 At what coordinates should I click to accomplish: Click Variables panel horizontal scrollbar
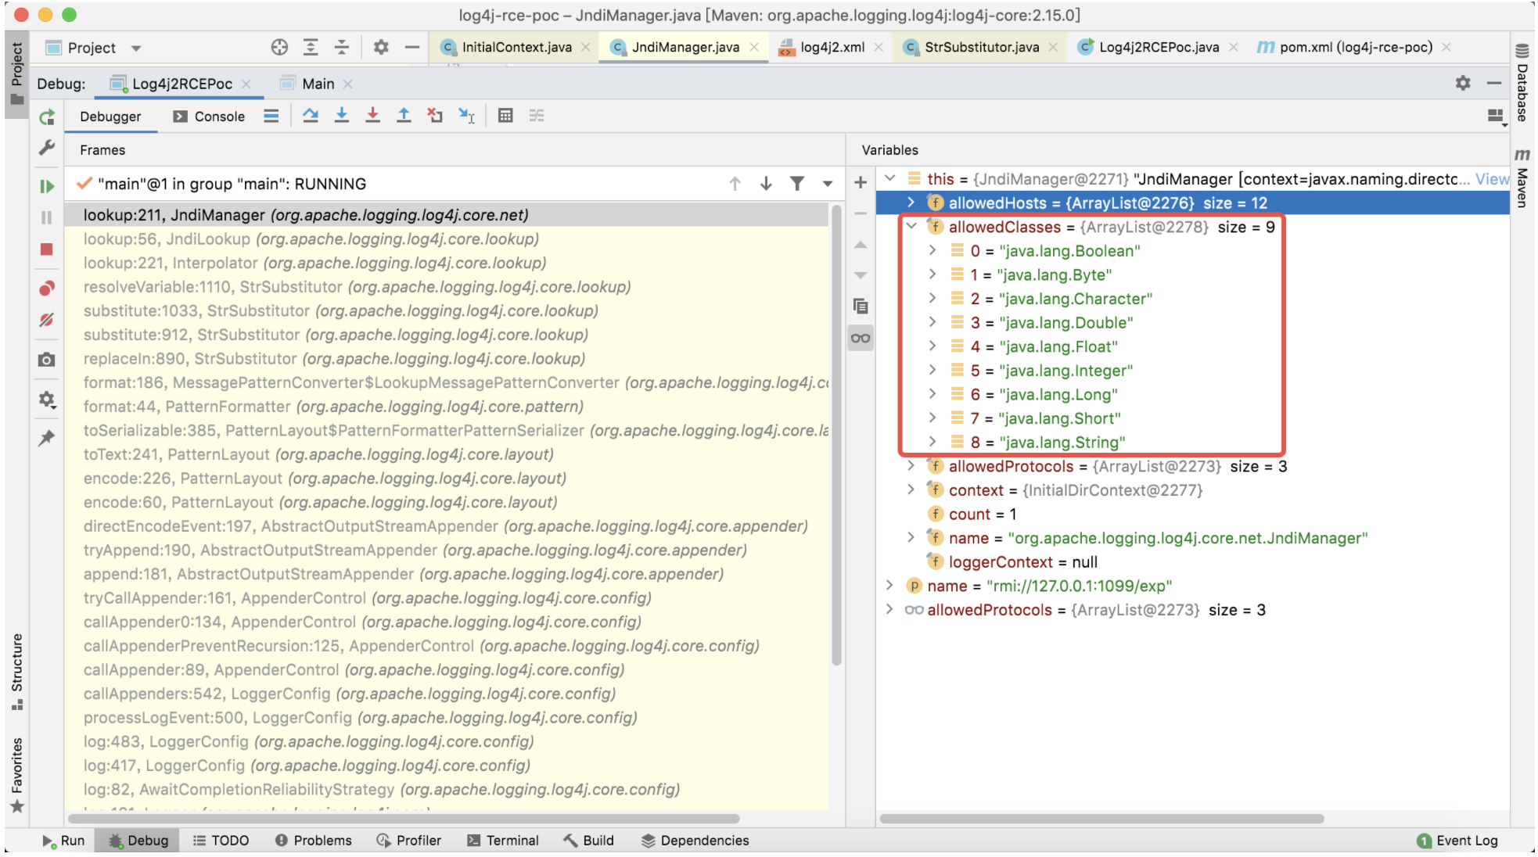tap(1101, 819)
